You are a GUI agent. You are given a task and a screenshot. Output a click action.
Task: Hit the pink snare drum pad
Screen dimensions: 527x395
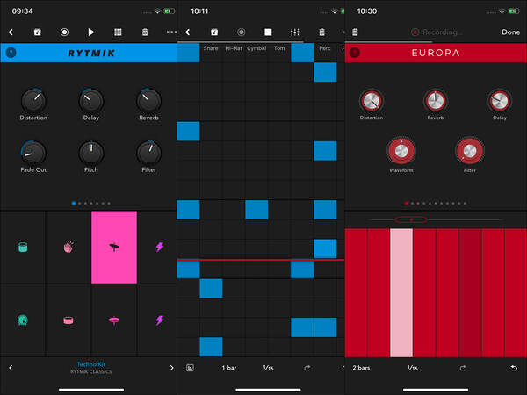pyautogui.click(x=69, y=320)
